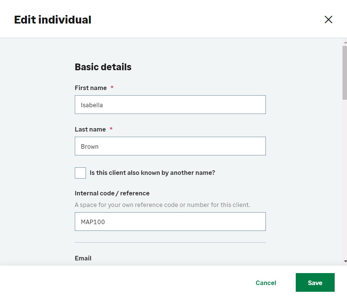Tick the 'also known by another name' checkbox
Viewport: 347px width, 297px height.
[x=80, y=173]
